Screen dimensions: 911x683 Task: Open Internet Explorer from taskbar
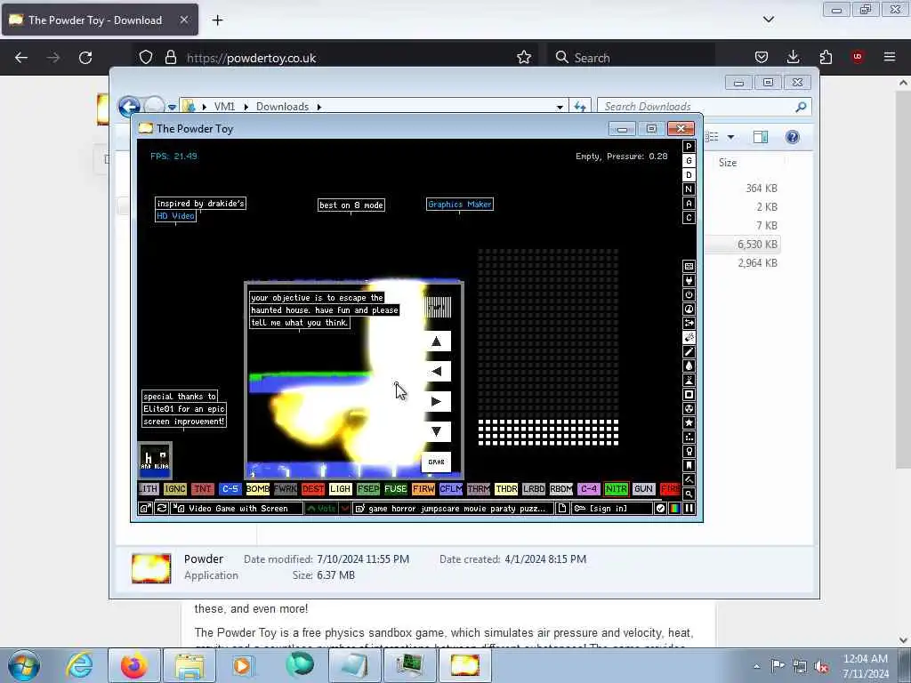click(x=79, y=665)
